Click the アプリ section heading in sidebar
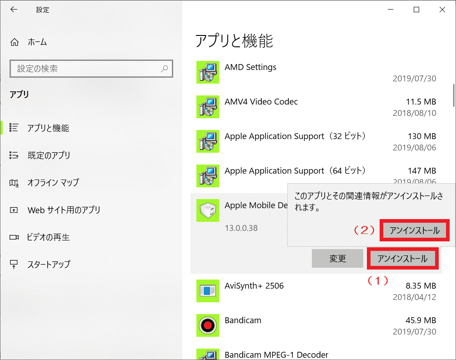The width and height of the screenshot is (456, 360). click(19, 95)
